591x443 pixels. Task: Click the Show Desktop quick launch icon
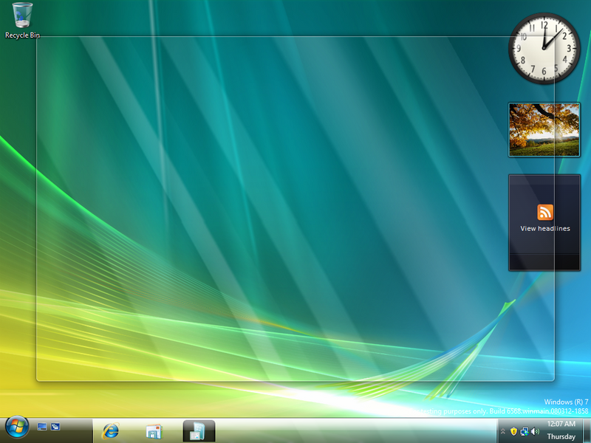click(42, 427)
